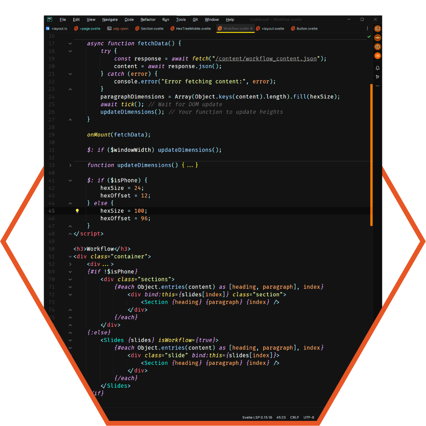426x426 pixels.
Task: Open the Terminal tool window
Action: (378, 28)
